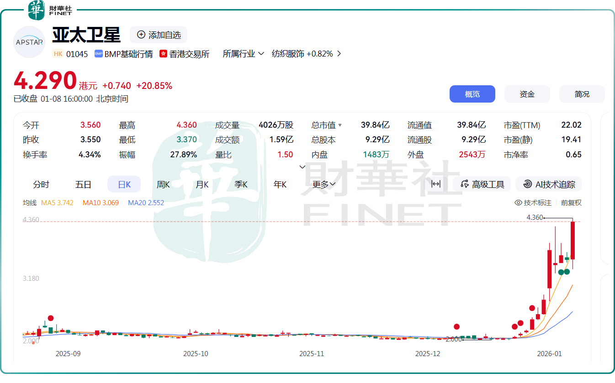Click the MA5 3.742 moving average label
This screenshot has height=383, width=615.
[x=57, y=203]
